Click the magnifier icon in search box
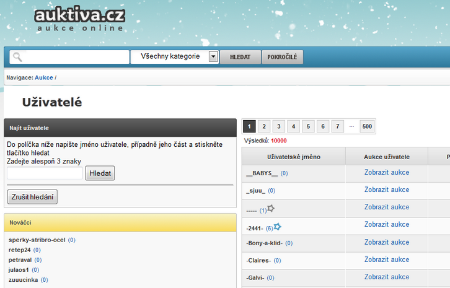This screenshot has height=288, width=450. click(17, 57)
